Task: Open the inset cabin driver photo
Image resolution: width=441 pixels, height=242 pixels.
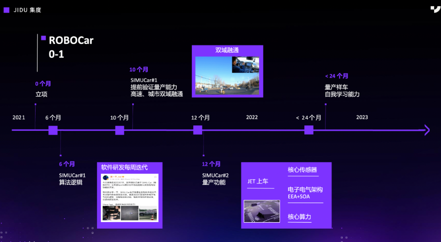Action: pos(245,64)
